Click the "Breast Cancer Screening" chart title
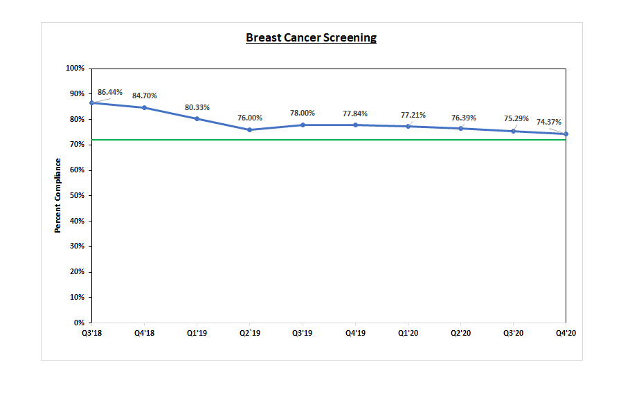 (311, 37)
